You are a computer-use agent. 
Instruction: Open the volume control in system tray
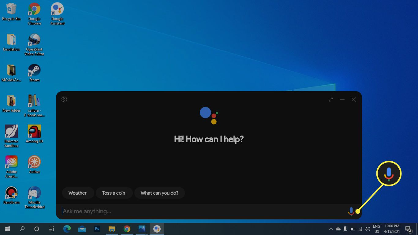368,229
